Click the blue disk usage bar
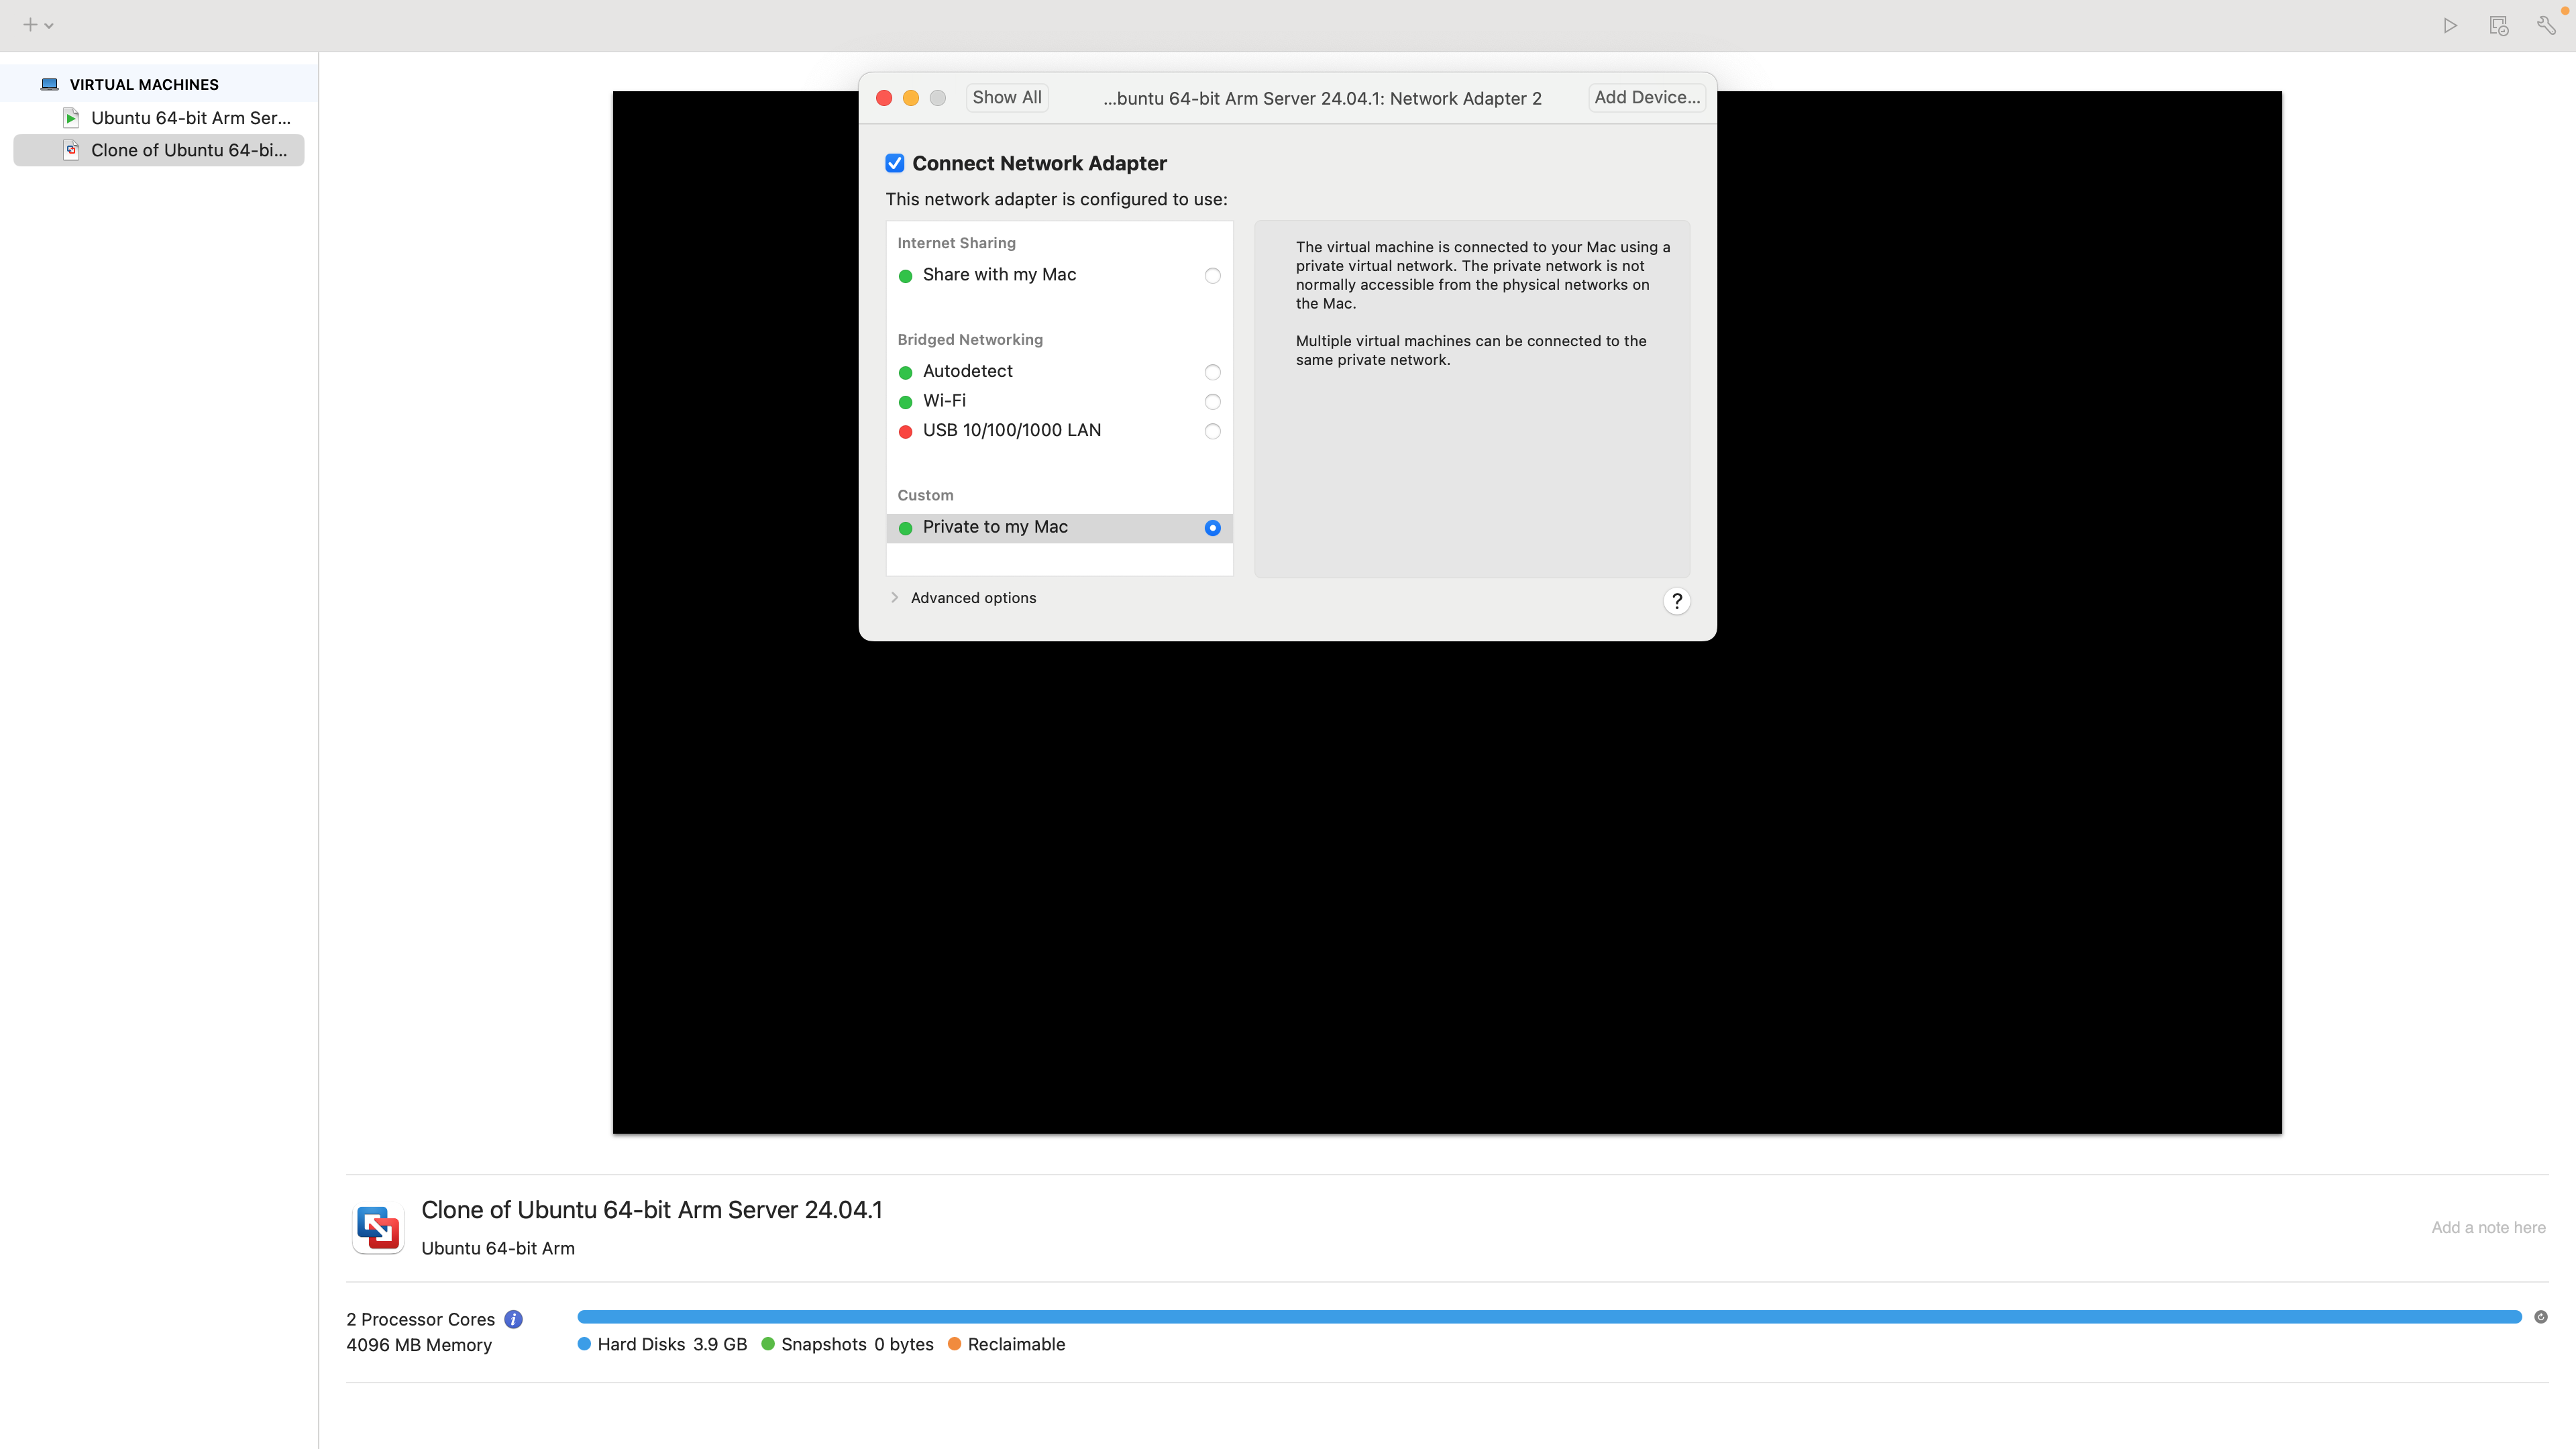Image resolution: width=2576 pixels, height=1449 pixels. [x=1549, y=1317]
